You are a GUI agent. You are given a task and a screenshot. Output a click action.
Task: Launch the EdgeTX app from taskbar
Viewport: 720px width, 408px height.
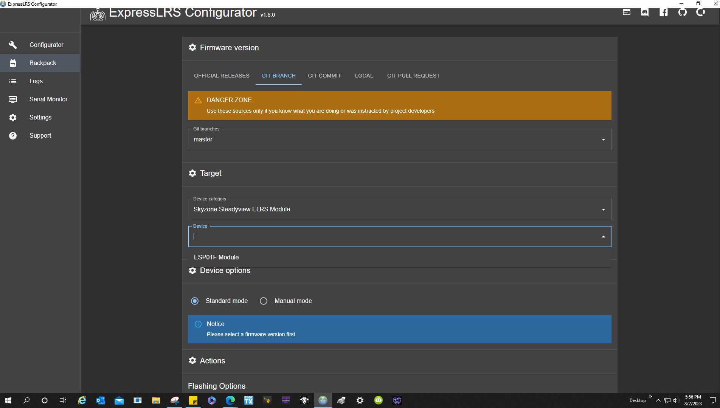pos(248,400)
